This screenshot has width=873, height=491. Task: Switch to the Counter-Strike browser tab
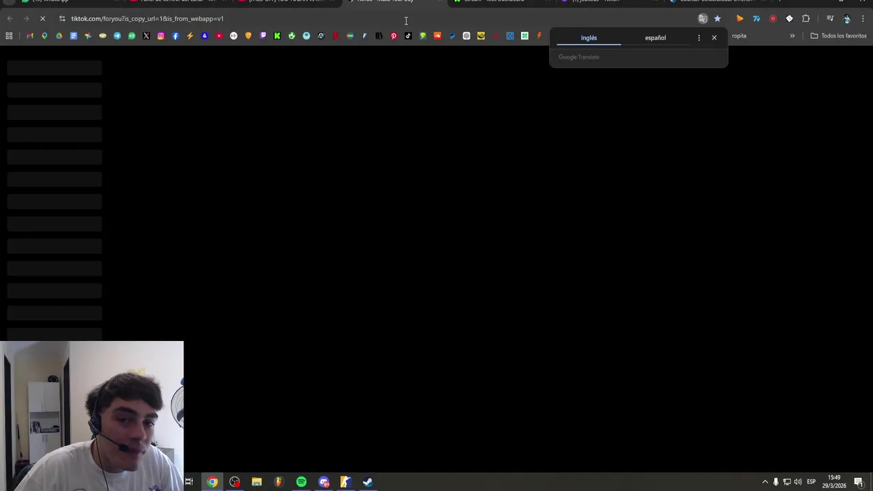[x=720, y=2]
